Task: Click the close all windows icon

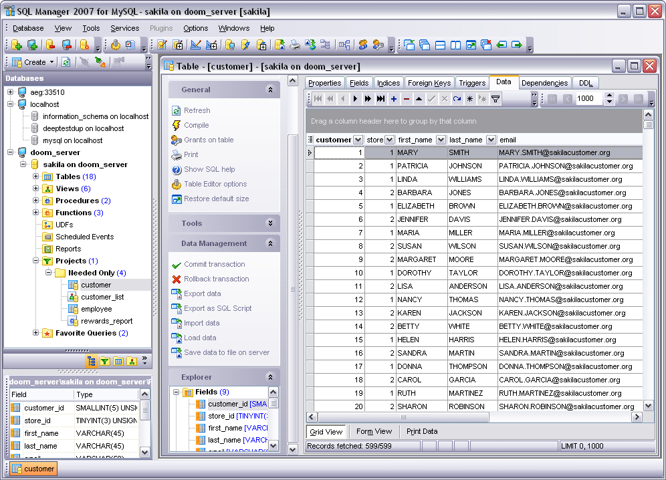Action: coord(486,45)
